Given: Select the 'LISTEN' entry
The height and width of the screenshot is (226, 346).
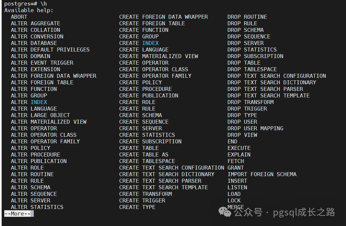Looking at the screenshot, I should point(237,187).
